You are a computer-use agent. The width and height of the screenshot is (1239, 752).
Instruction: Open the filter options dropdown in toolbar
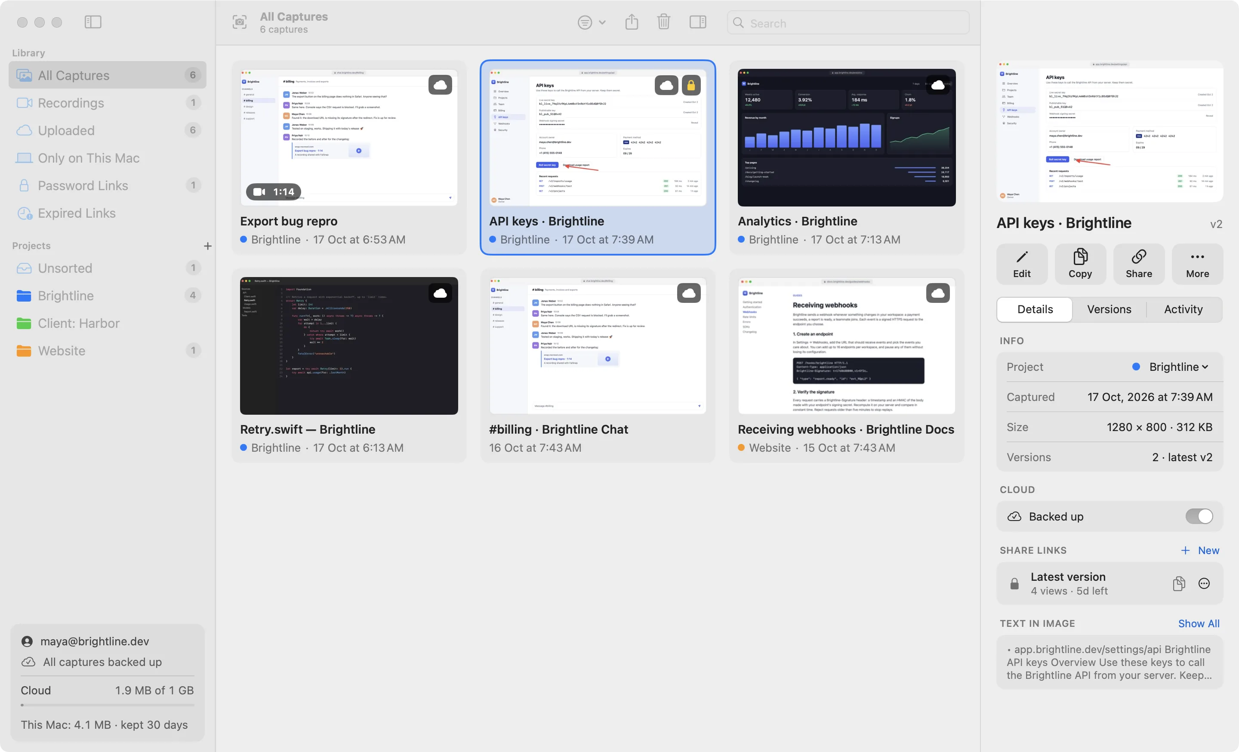tap(592, 23)
